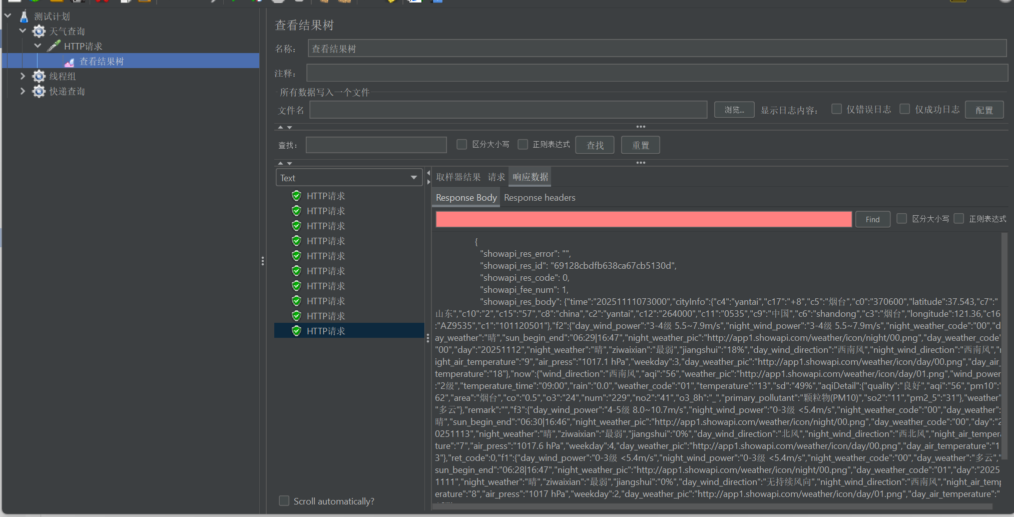The width and height of the screenshot is (1014, 517).
Task: Open the Text renderer dropdown
Action: click(349, 178)
